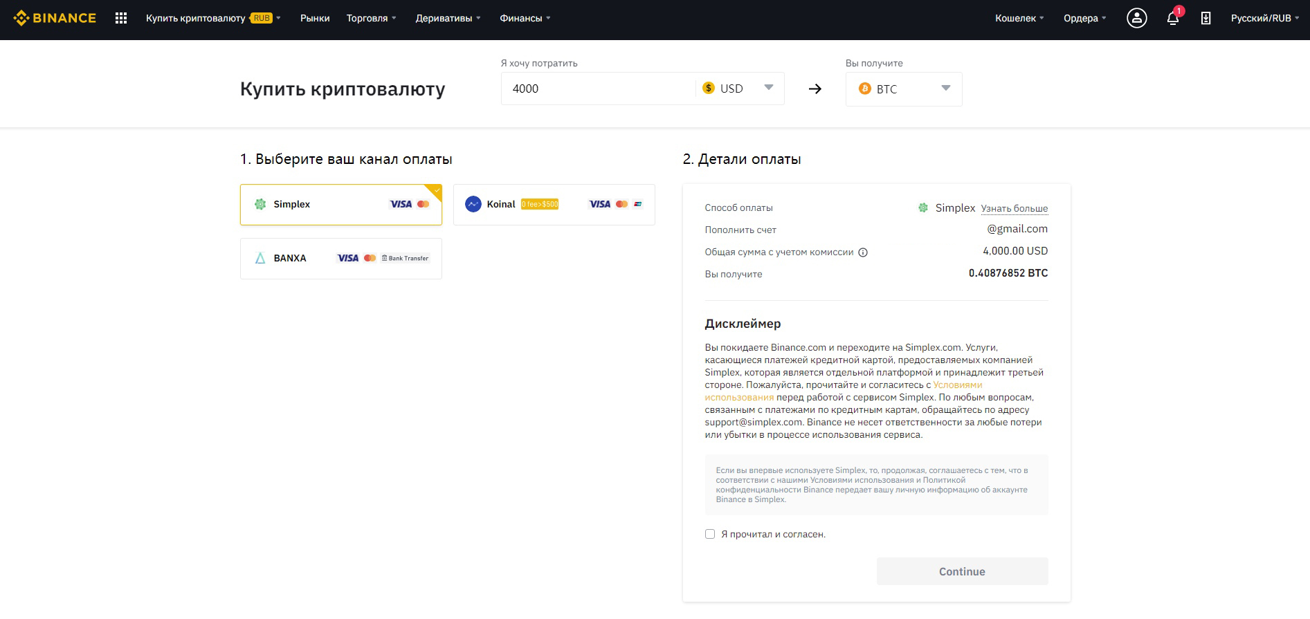Open the notifications bell icon

(x=1173, y=19)
